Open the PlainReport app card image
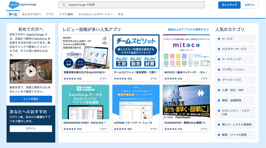Viewport: 266px width, 148px height. (x=186, y=102)
